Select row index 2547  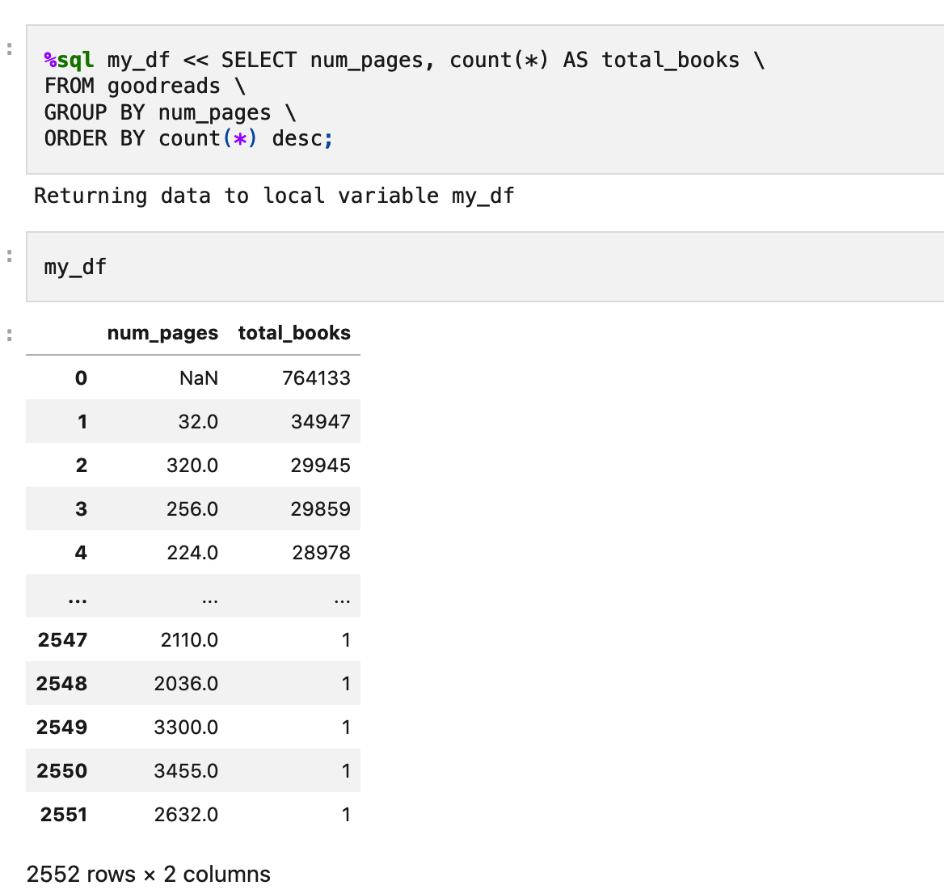click(x=62, y=640)
